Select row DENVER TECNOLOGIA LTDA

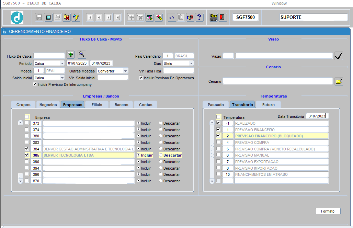[x=89, y=155]
